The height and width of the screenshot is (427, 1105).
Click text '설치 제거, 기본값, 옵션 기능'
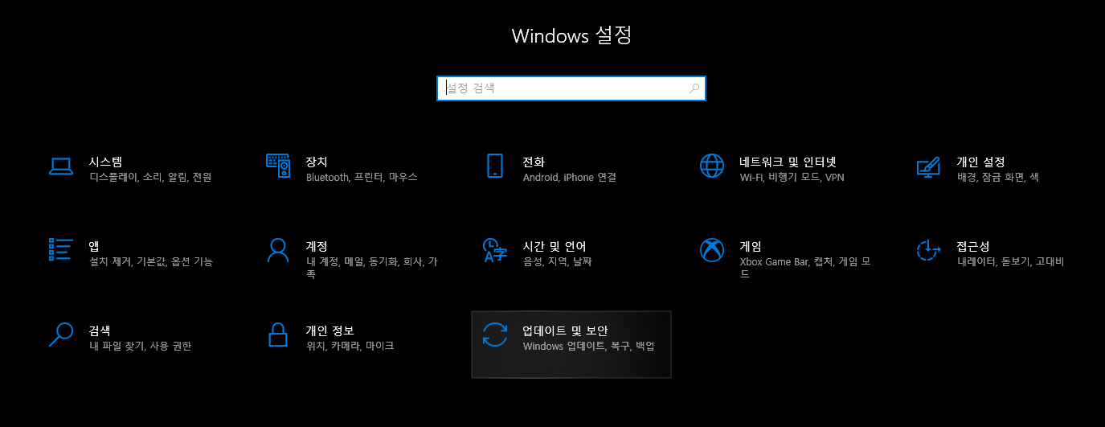pos(151,261)
